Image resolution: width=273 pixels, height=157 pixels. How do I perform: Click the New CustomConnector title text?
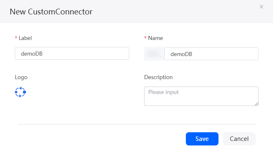pyautogui.click(x=51, y=12)
